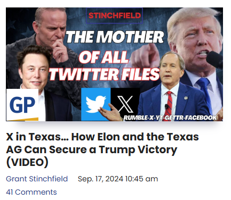Image resolution: width=231 pixels, height=200 pixels.
Task: Click the red STINCHFIELD label badge
Action: coord(114,15)
